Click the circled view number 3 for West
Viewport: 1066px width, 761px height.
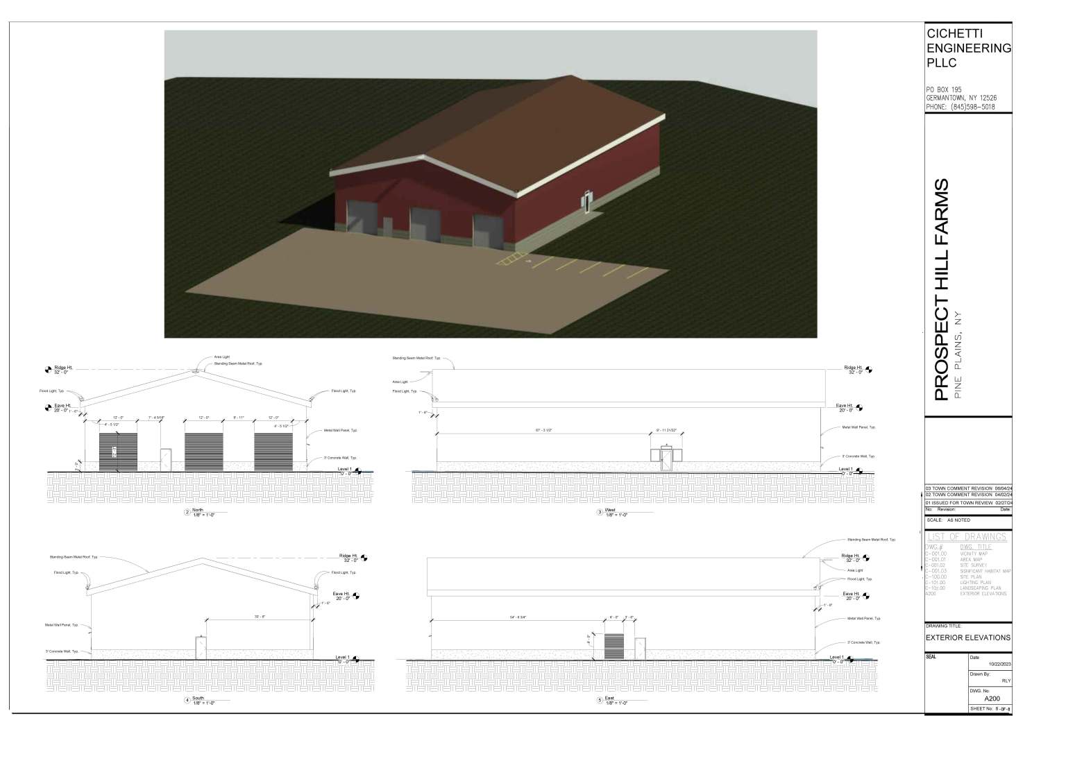[600, 513]
